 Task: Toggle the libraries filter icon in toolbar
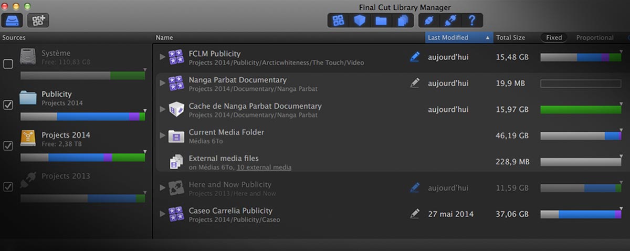(339, 20)
